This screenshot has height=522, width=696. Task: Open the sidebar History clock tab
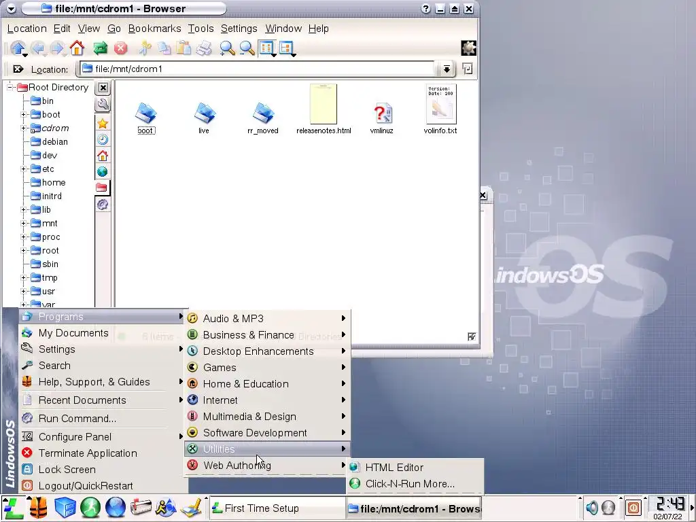click(x=103, y=139)
